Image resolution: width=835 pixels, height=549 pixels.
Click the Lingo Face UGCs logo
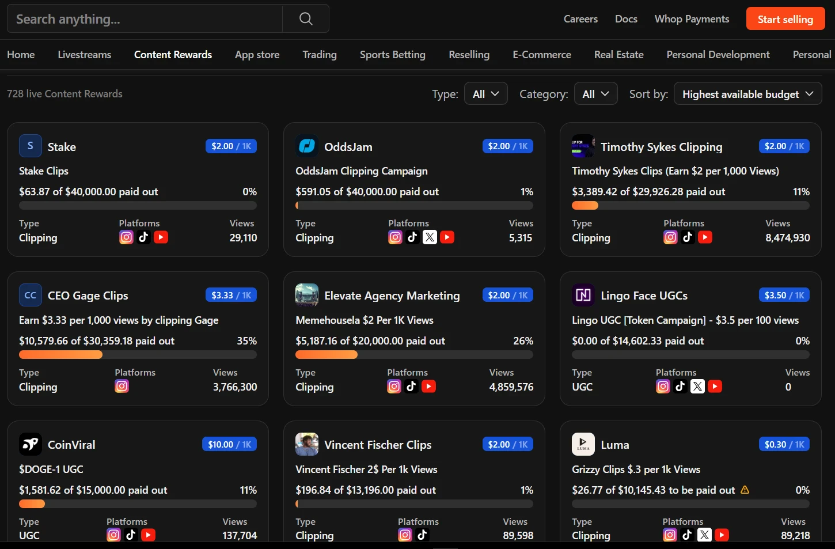583,296
